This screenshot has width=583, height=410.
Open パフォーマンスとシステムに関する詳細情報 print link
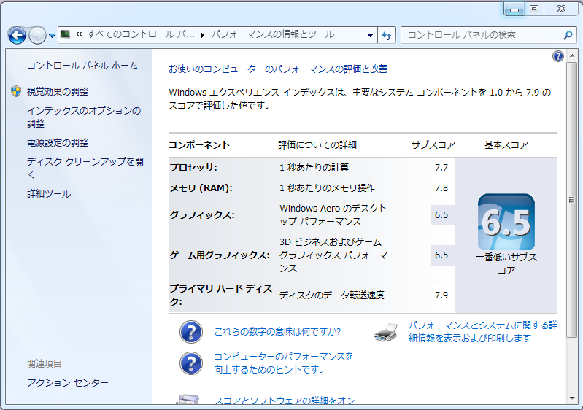coord(483,331)
